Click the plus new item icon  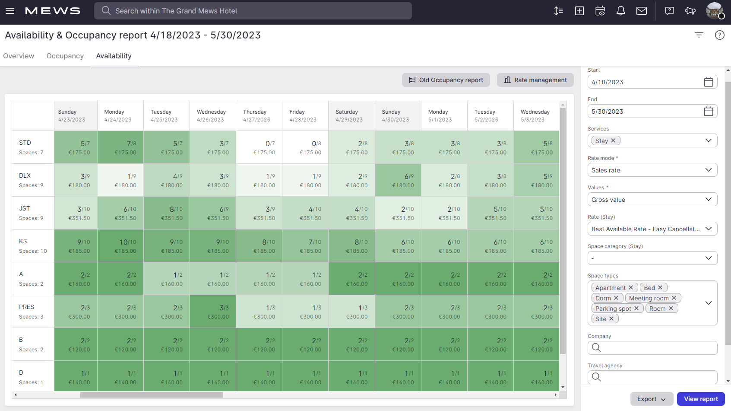[579, 11]
